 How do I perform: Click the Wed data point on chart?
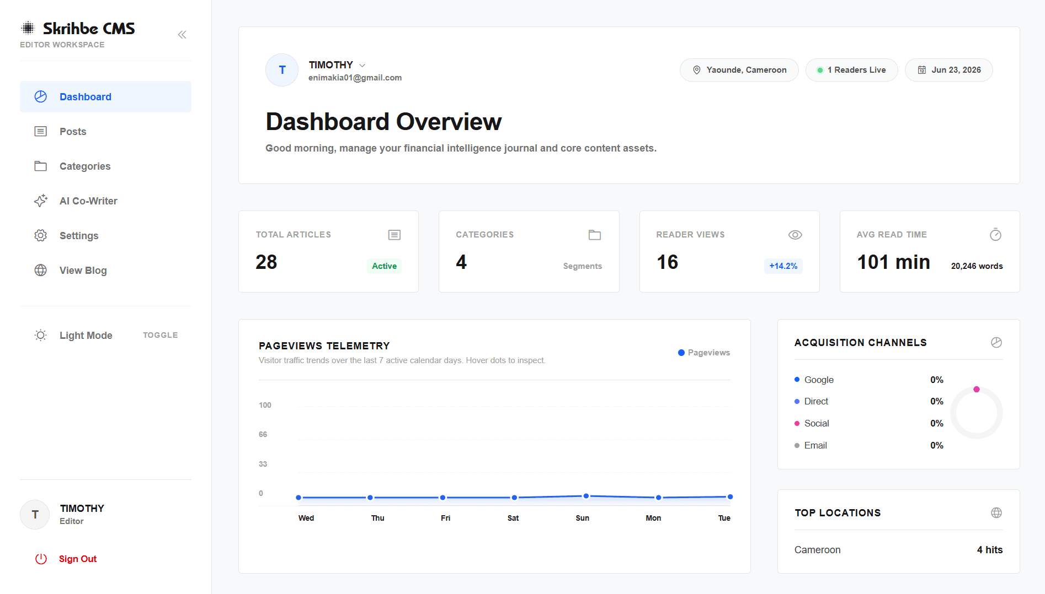[x=298, y=498]
